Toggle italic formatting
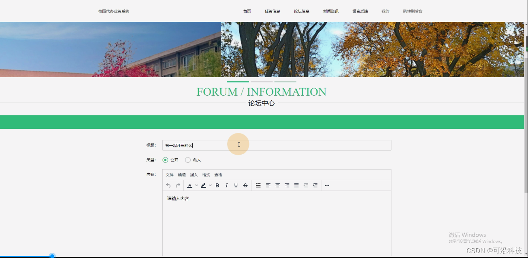The height and width of the screenshot is (258, 528). (x=227, y=185)
